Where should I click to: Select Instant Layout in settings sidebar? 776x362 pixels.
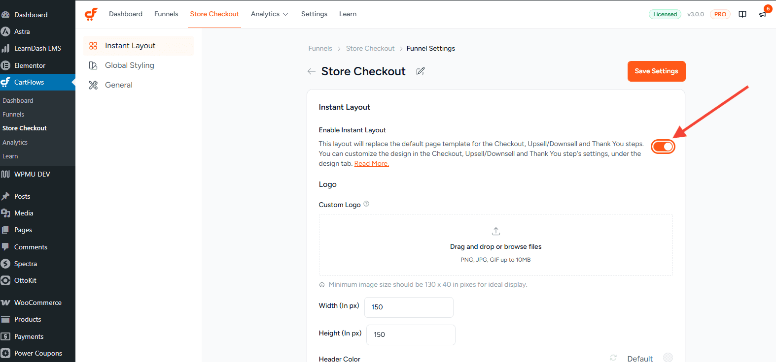click(139, 46)
